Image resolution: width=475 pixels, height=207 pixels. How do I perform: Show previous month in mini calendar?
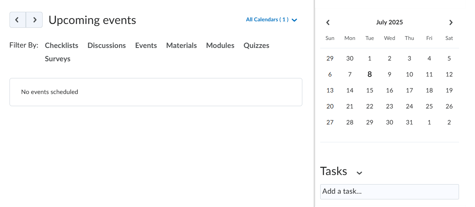[328, 22]
